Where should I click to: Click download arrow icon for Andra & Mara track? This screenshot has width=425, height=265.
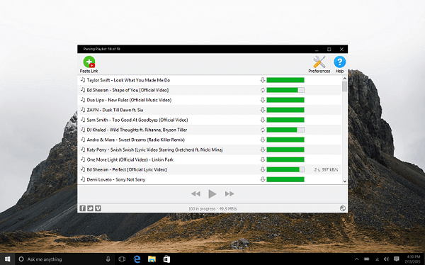[x=262, y=140]
